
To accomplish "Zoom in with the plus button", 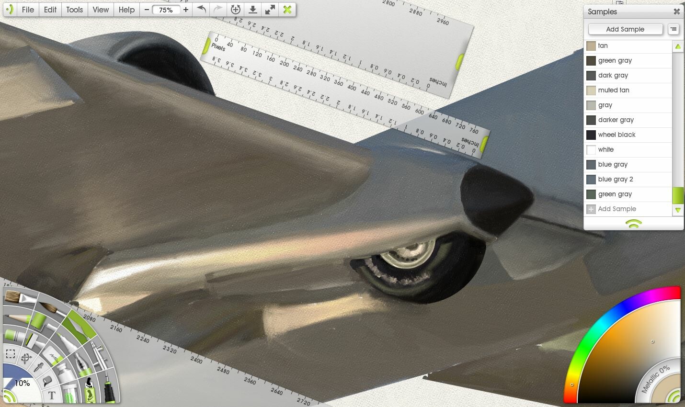I will [x=186, y=10].
